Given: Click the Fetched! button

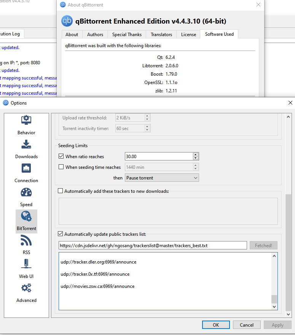Looking at the screenshot, I should click(263, 245).
